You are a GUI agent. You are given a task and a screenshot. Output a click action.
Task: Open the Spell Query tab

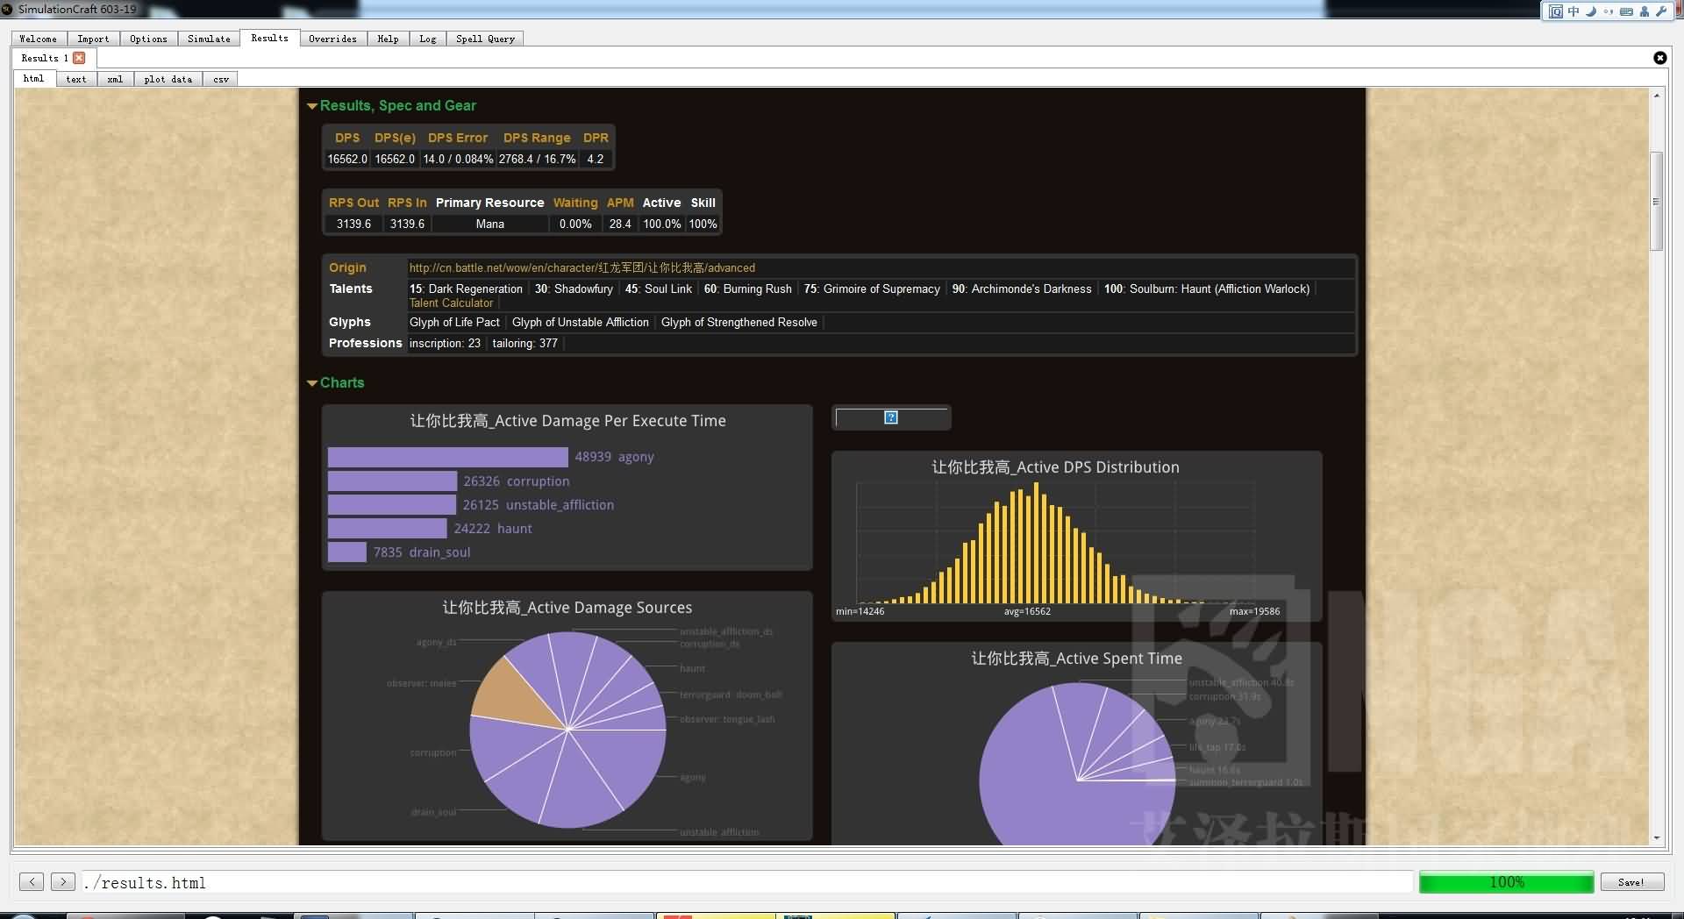[x=485, y=39]
